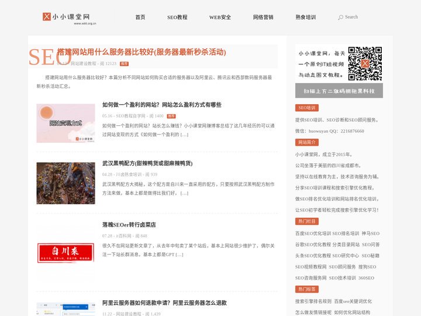
Task: Click the 自川来 red thumbnail image
Action: [65, 253]
